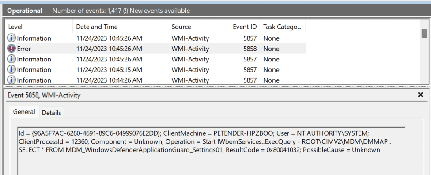
Task: Close the Event 5858 preview pane
Action: coord(420,95)
